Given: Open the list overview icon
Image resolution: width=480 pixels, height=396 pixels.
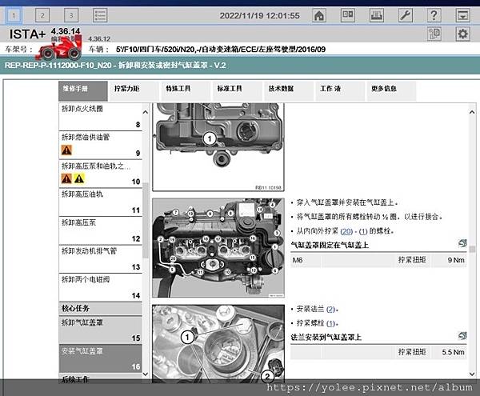Looking at the screenshot, I should pos(100,15).
